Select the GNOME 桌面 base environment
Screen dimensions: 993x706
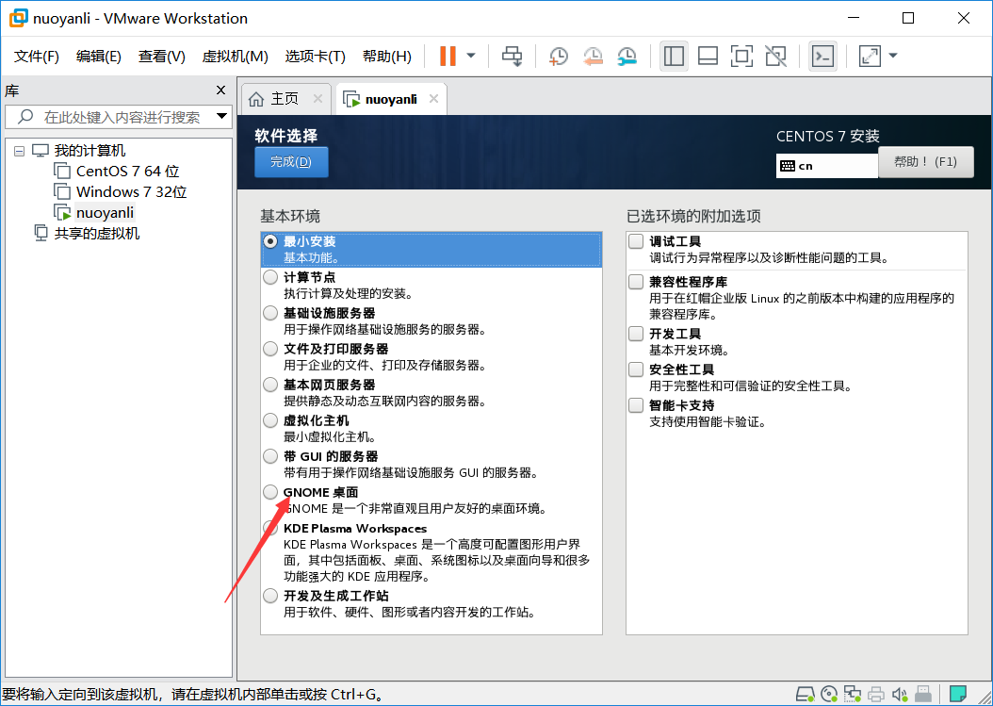coord(270,492)
